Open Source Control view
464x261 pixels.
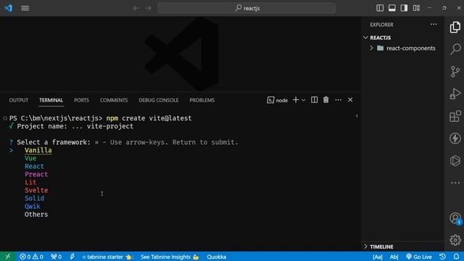point(455,72)
